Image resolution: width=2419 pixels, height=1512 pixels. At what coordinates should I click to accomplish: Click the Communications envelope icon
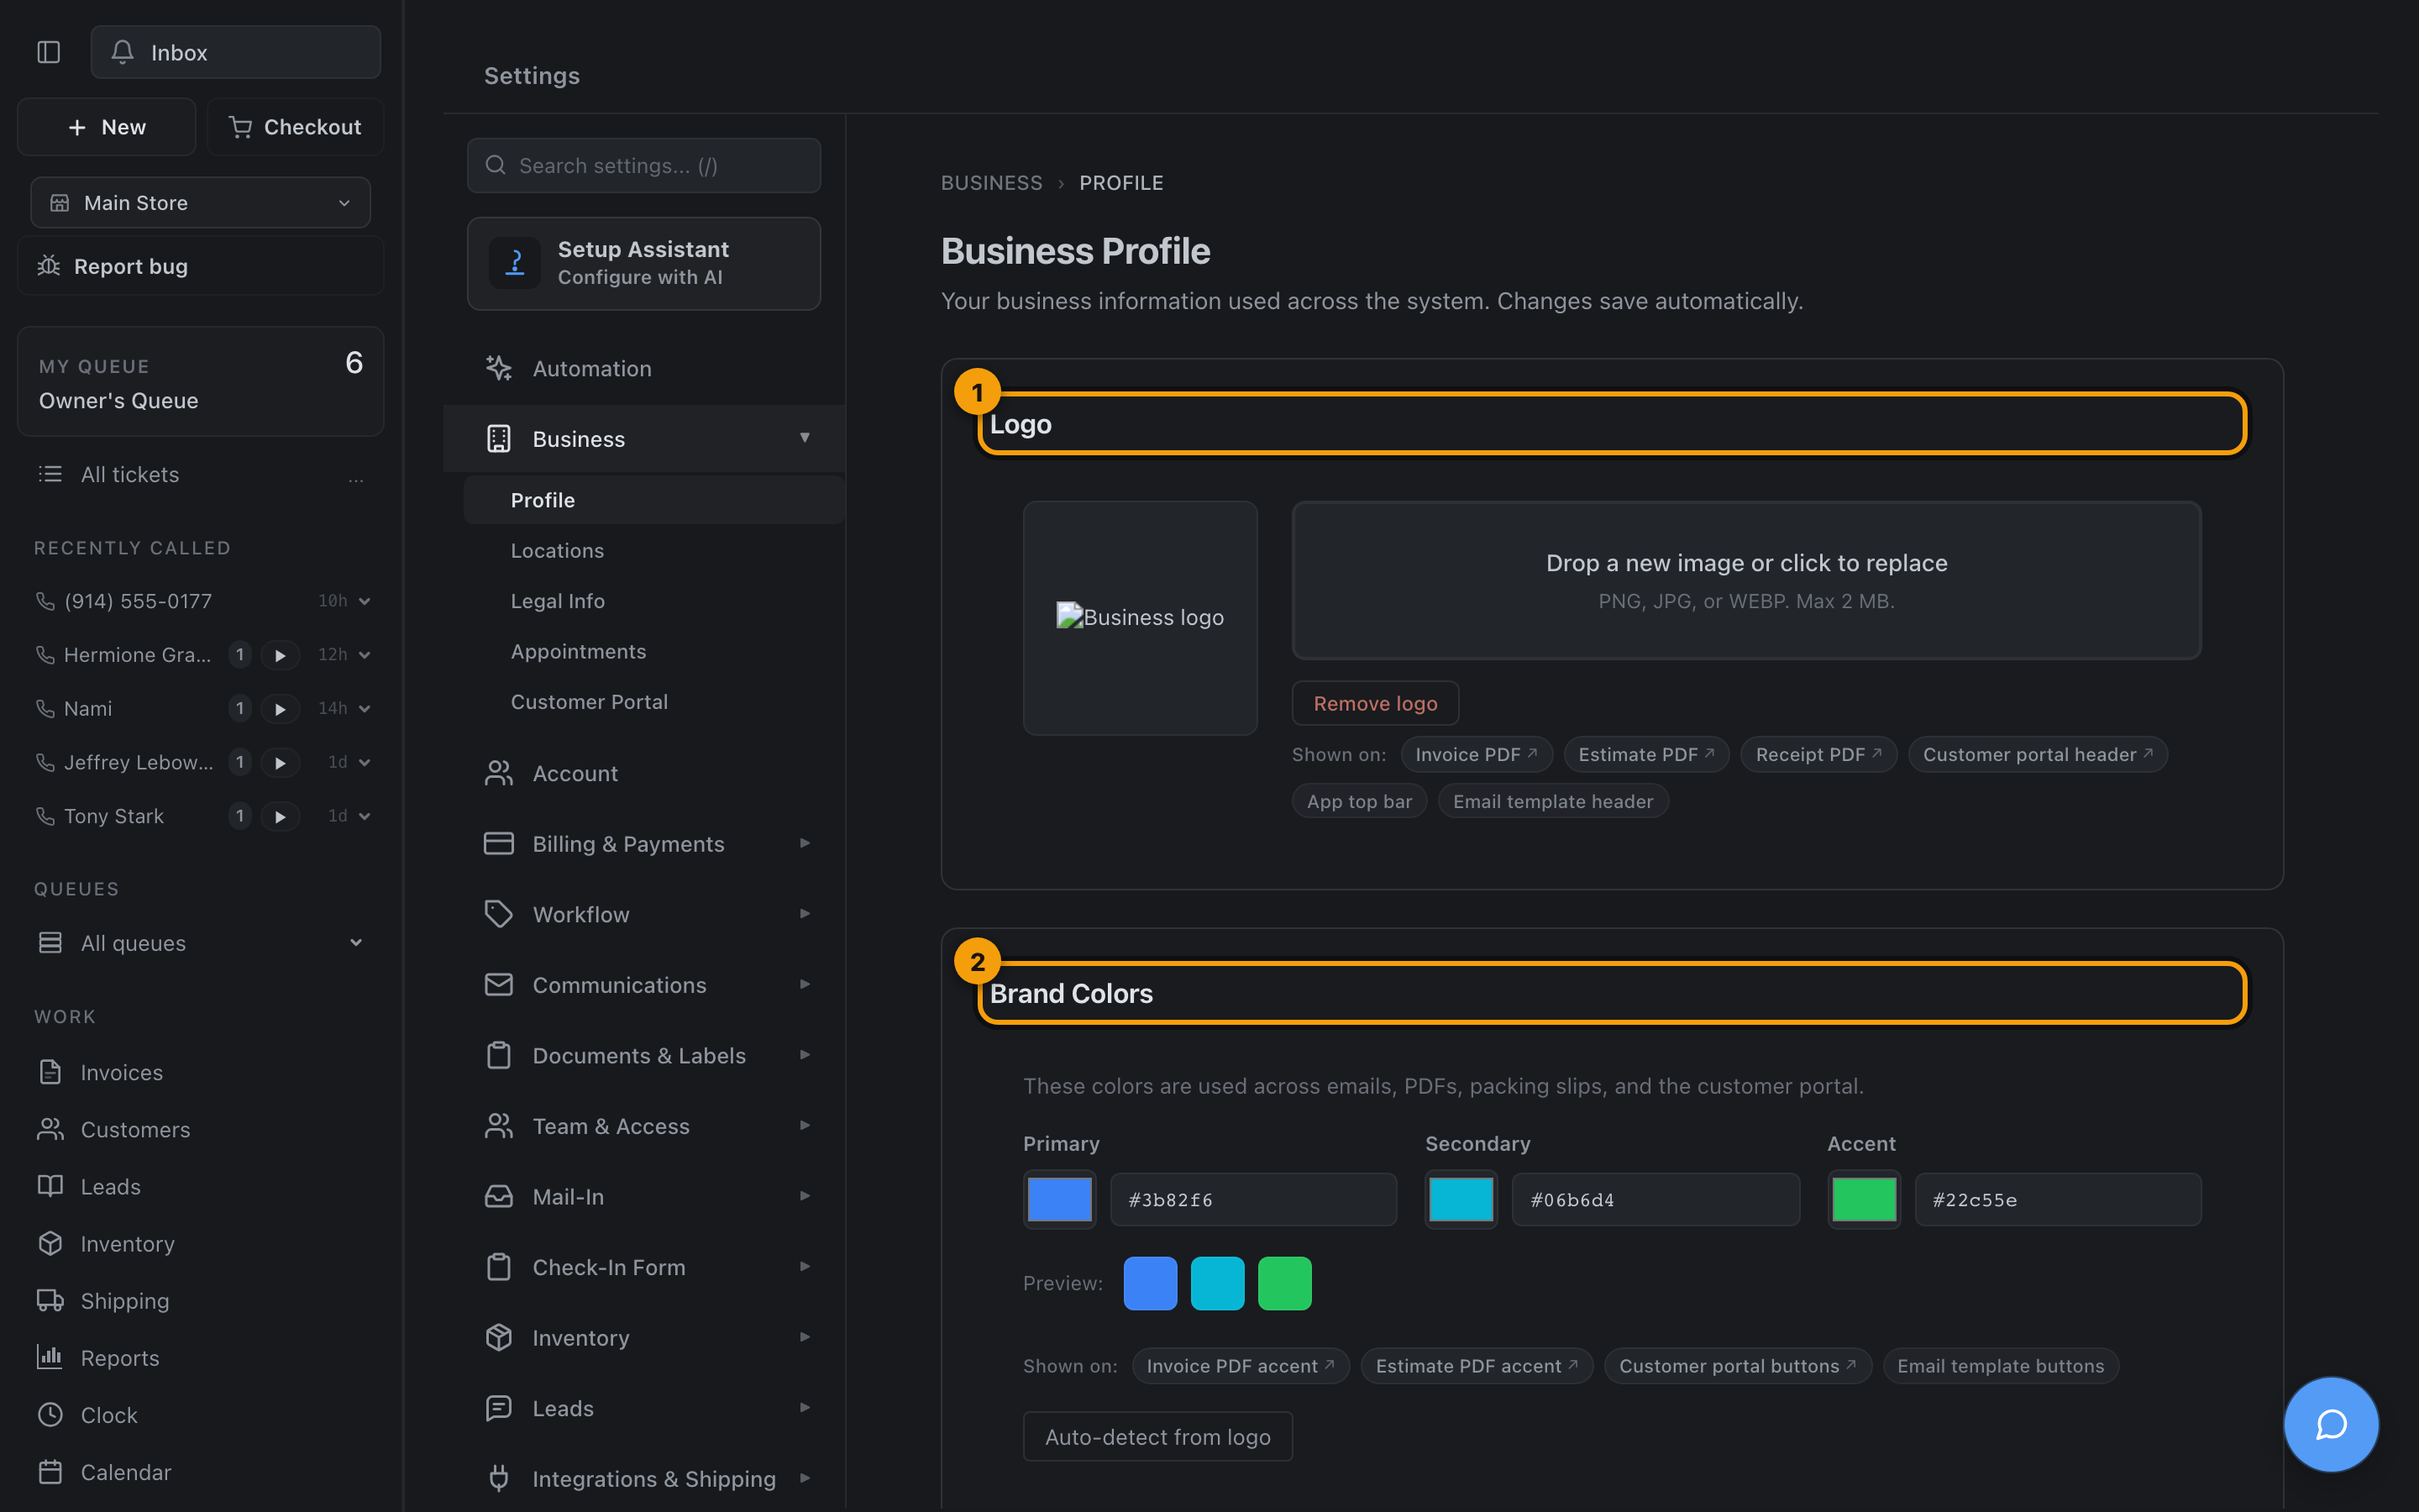click(499, 984)
